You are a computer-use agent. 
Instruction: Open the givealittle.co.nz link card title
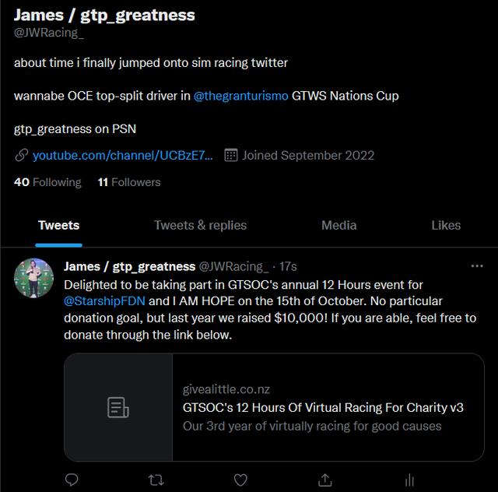point(323,407)
